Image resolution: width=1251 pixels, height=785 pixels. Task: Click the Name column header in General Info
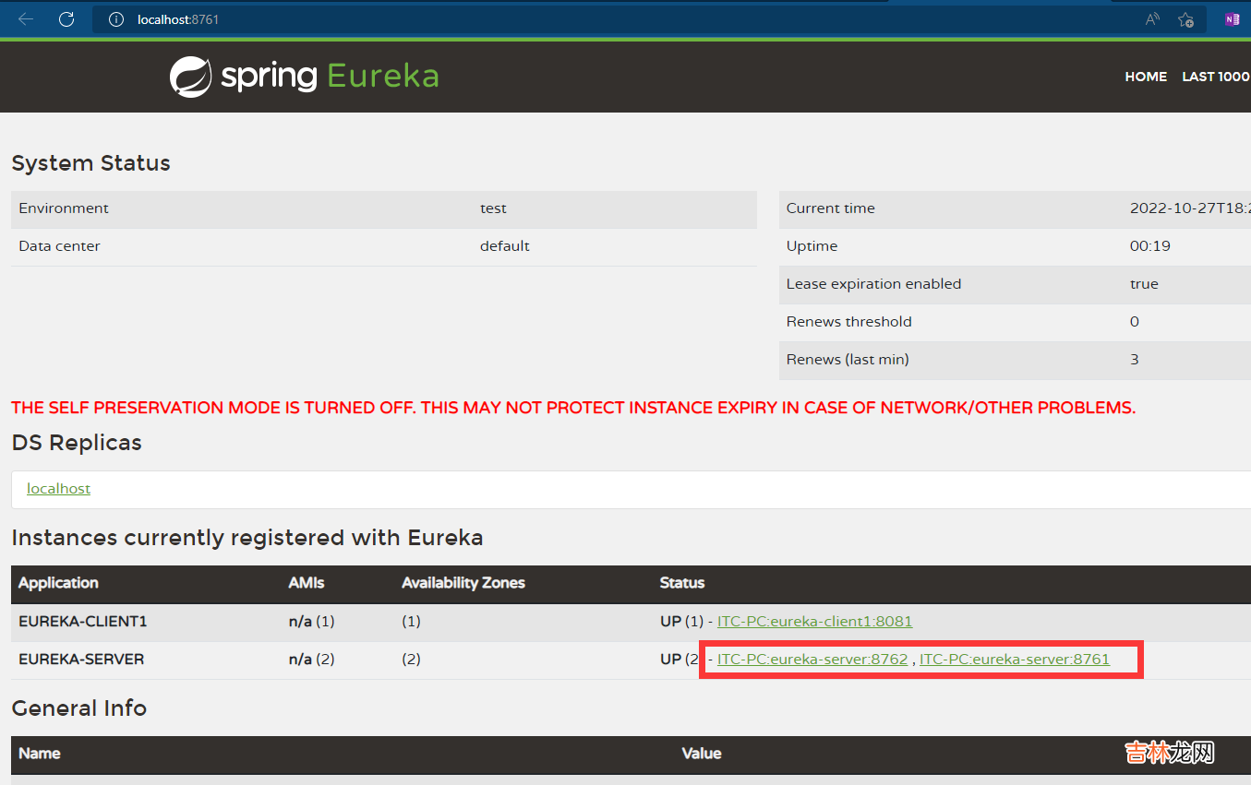pyautogui.click(x=40, y=754)
